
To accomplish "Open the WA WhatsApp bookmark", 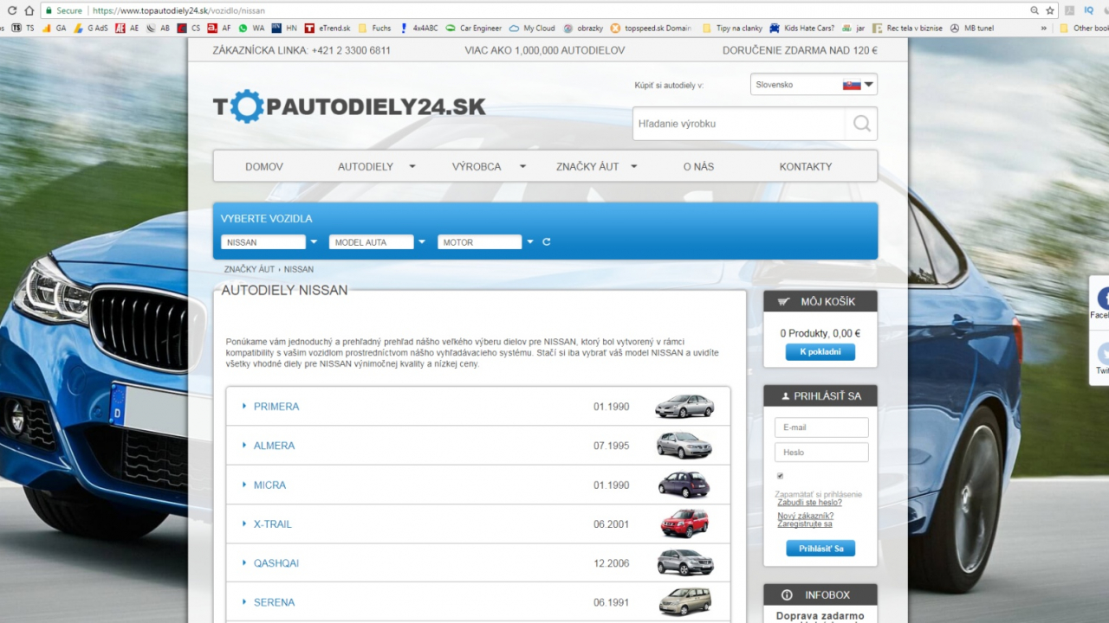I will click(252, 28).
